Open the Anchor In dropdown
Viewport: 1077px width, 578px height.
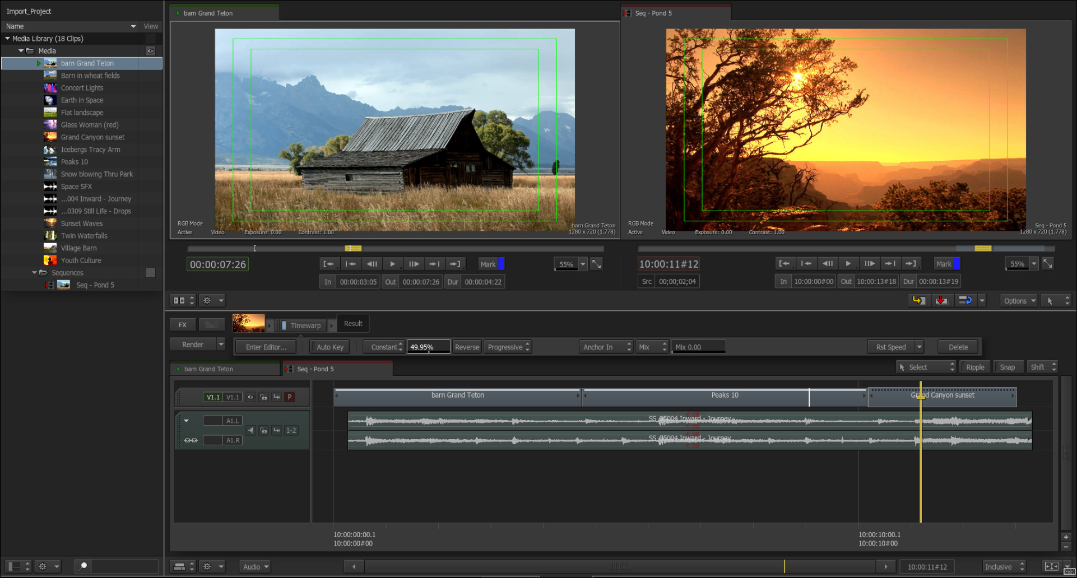[606, 347]
